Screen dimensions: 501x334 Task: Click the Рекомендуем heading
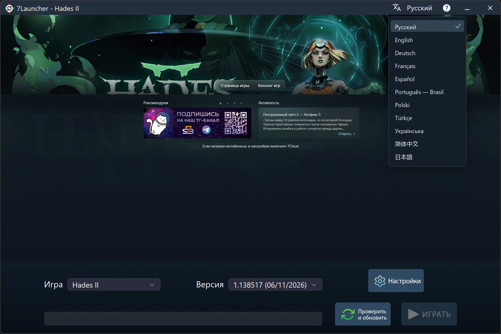156,103
